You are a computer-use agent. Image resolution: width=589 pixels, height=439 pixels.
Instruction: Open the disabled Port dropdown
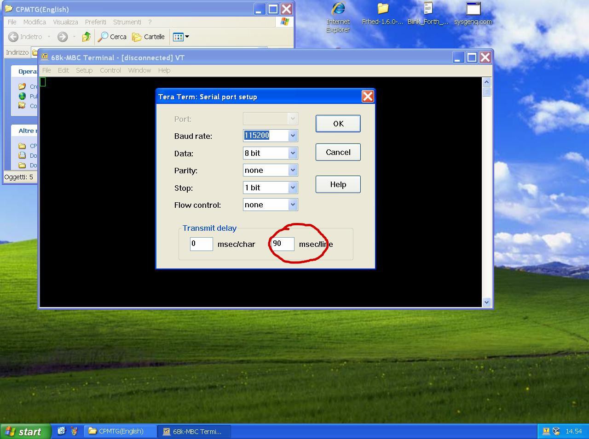click(293, 119)
